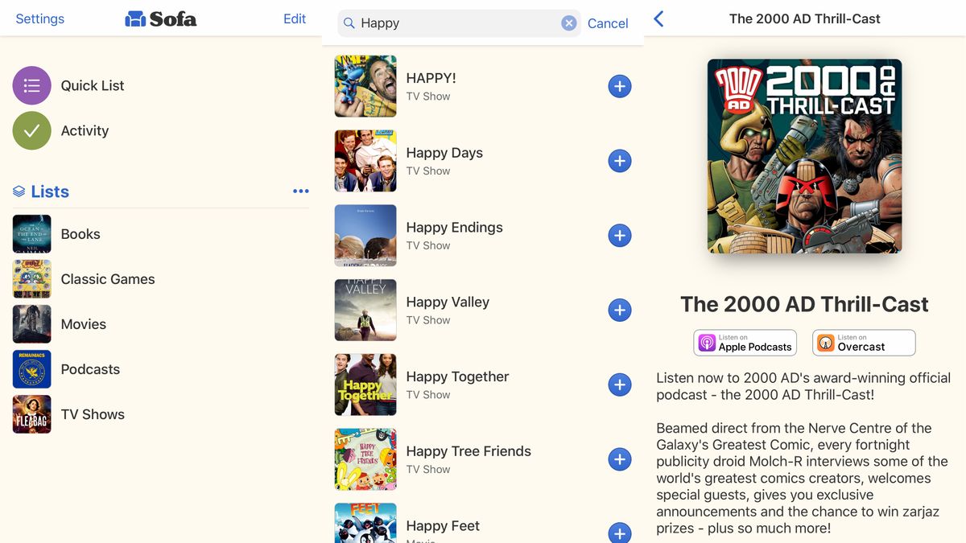Add Happy Valley with the plus icon
Viewport: 966px width, 543px height.
620,310
